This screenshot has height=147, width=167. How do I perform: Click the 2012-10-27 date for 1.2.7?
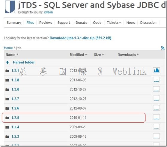[78, 99]
